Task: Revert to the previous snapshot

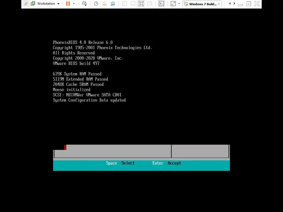Action: (x=104, y=4)
